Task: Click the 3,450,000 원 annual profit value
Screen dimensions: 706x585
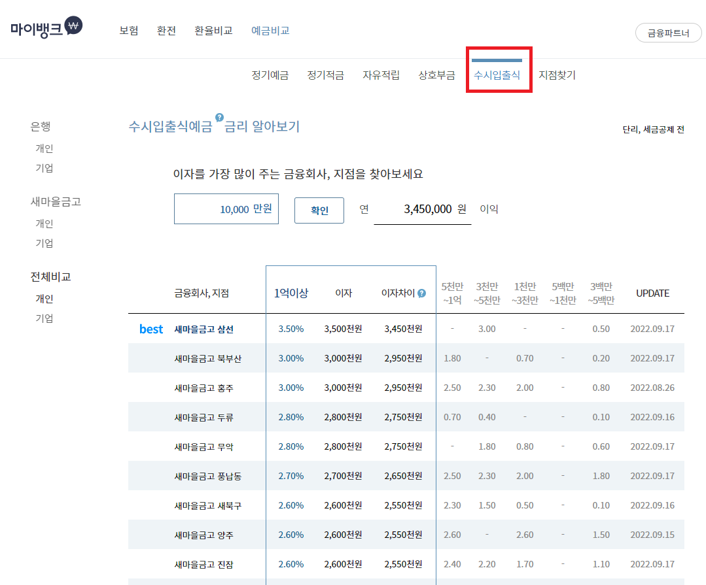Action: click(435, 209)
